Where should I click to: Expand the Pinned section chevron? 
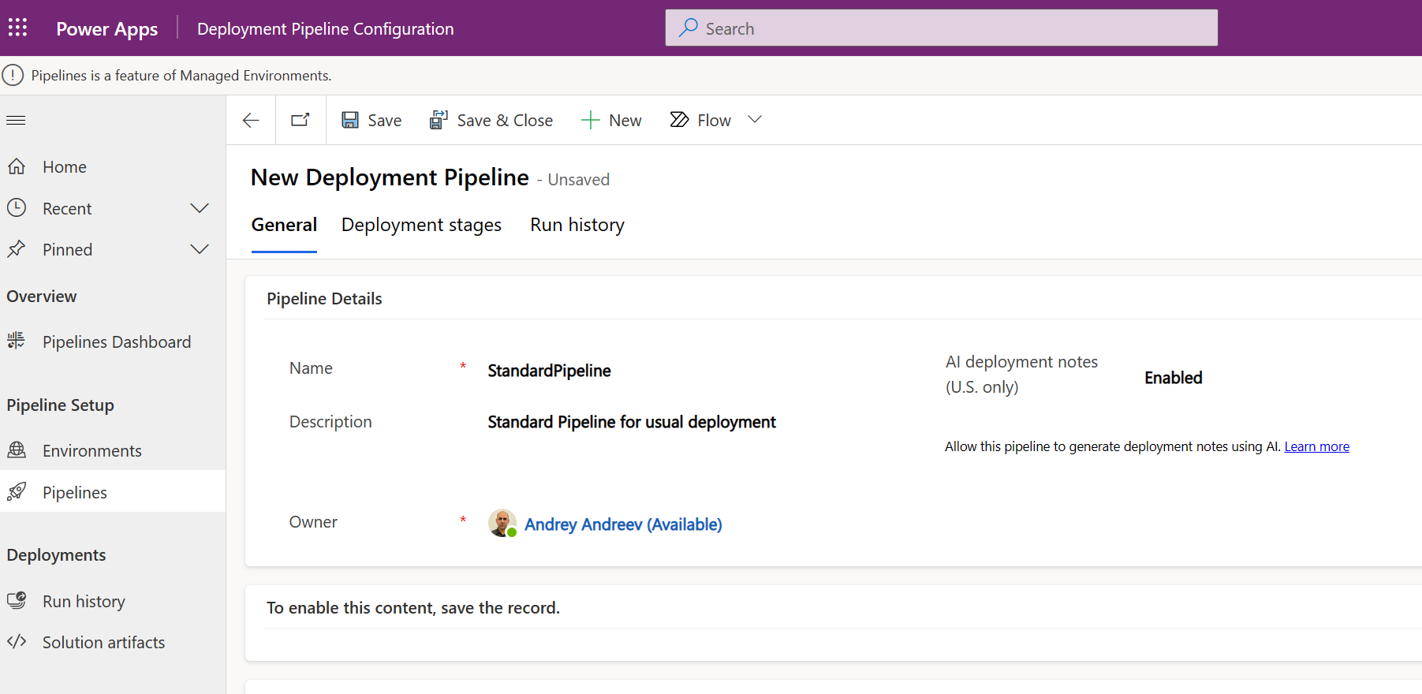pos(200,249)
